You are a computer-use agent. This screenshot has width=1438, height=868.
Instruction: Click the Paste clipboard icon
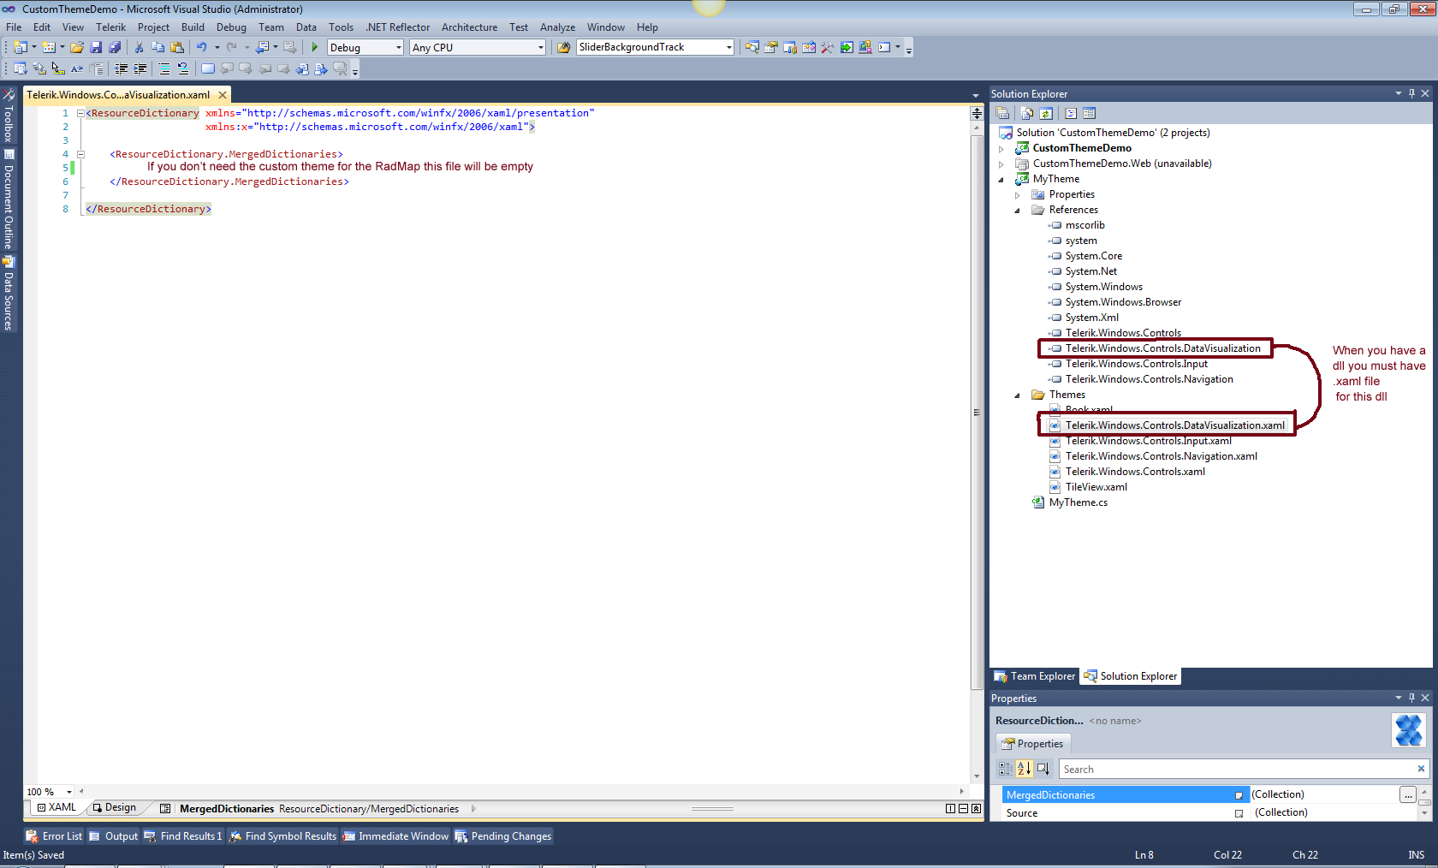click(177, 48)
